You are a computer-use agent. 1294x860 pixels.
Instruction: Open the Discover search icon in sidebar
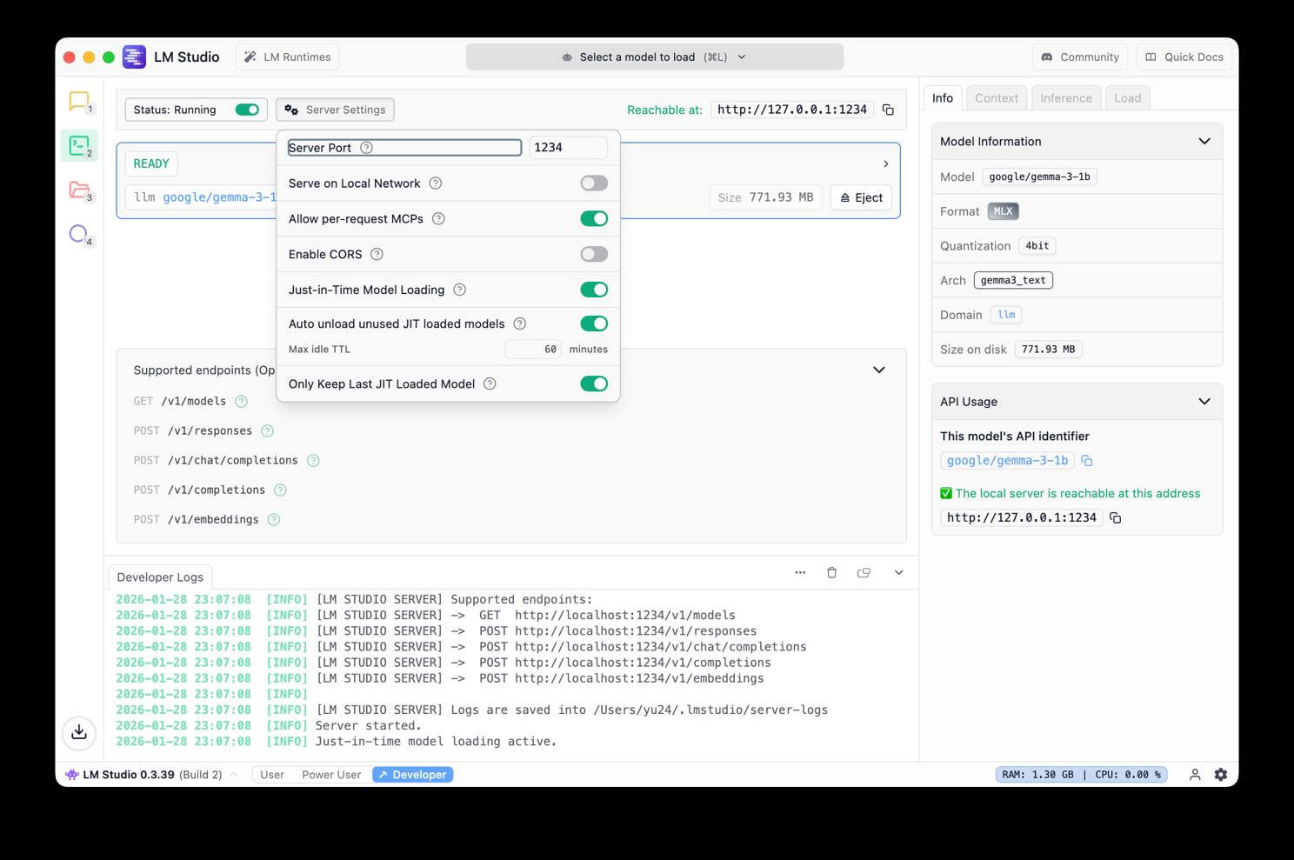79,234
